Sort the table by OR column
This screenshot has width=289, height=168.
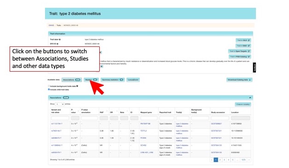[114, 111]
